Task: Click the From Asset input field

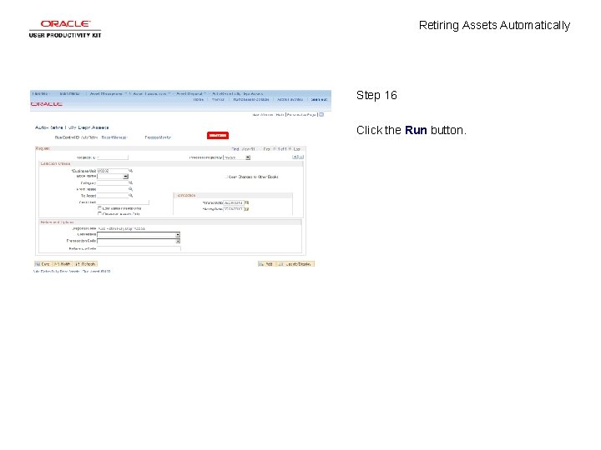Action: (113, 189)
